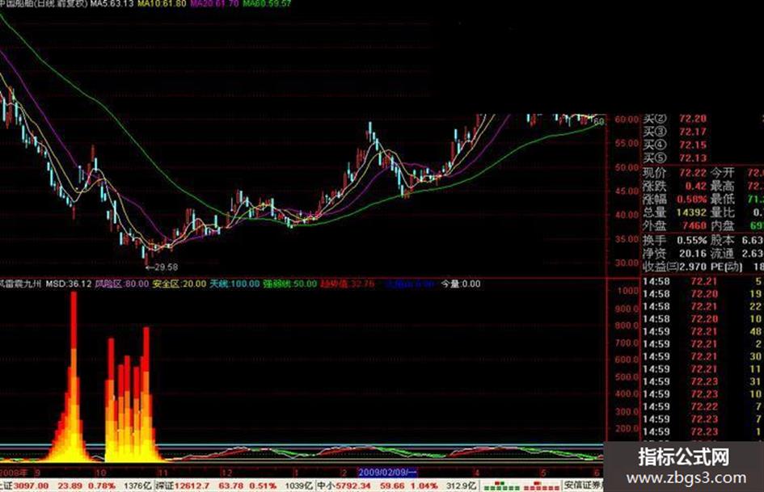The image size is (764, 492).
Task: Click the 30.00 price axis label
Action: 627,263
